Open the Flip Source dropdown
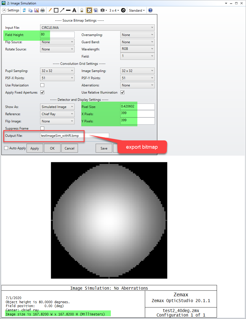246x319 pixels. (57, 42)
